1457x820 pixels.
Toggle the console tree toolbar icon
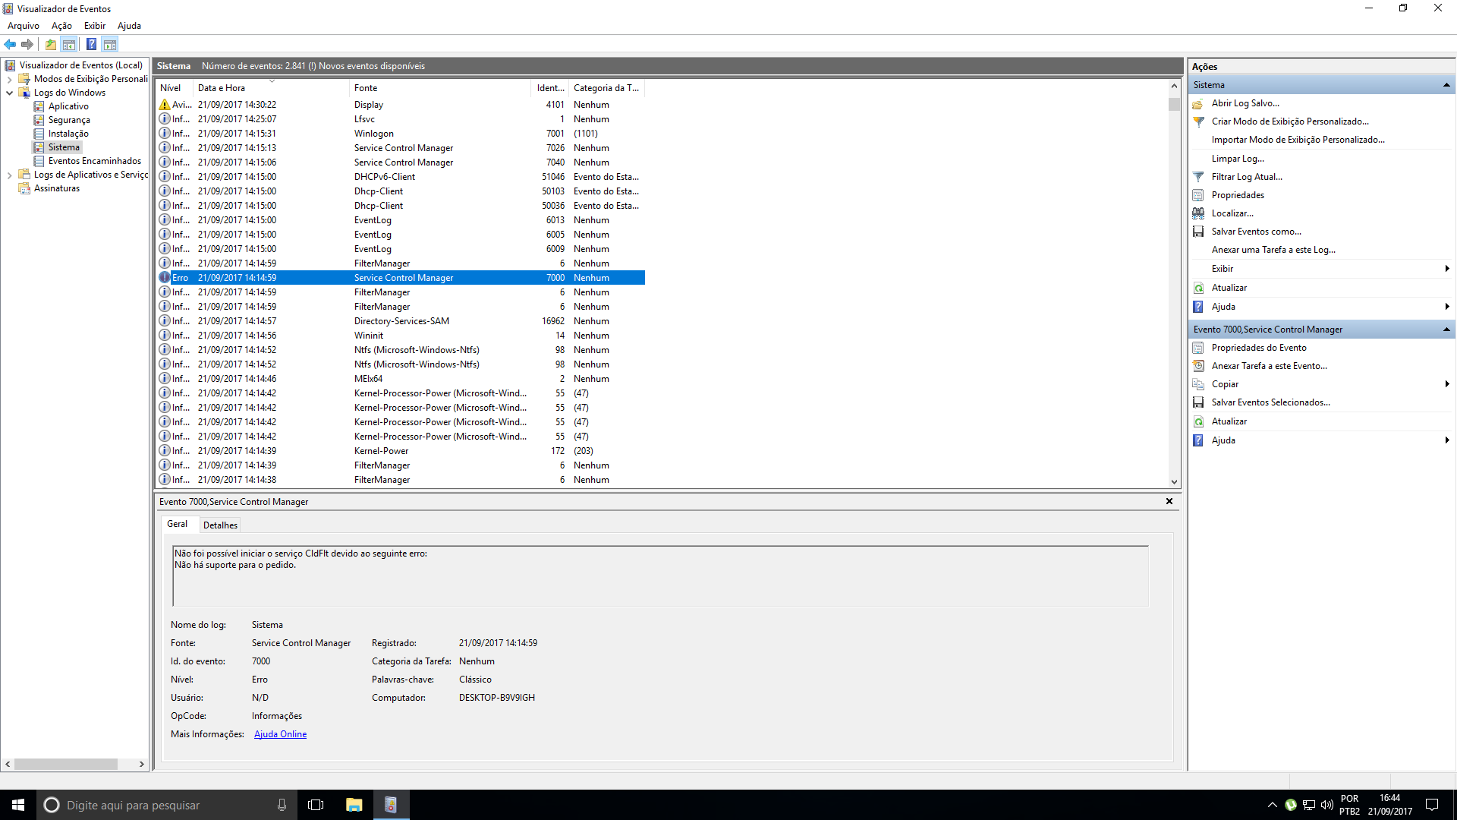pos(69,44)
